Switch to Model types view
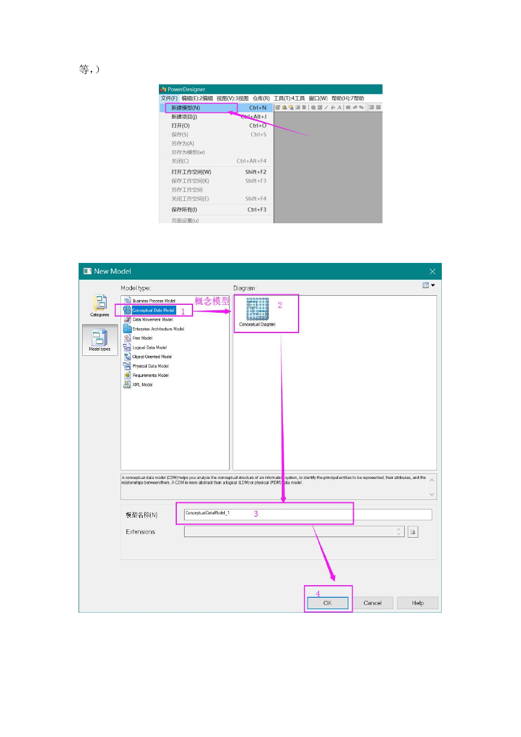 [x=100, y=340]
